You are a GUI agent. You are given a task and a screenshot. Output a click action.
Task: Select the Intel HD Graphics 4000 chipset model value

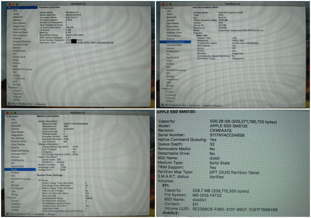231,12
